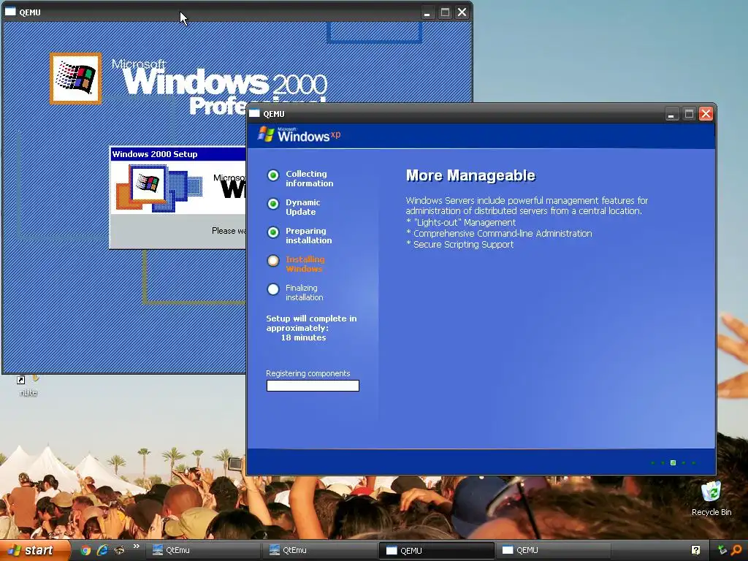The width and height of the screenshot is (748, 561).
Task: Click the orange magnifier tray icon
Action: tap(736, 550)
